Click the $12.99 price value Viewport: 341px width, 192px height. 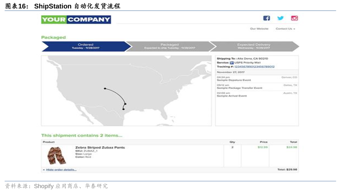pos(262,147)
